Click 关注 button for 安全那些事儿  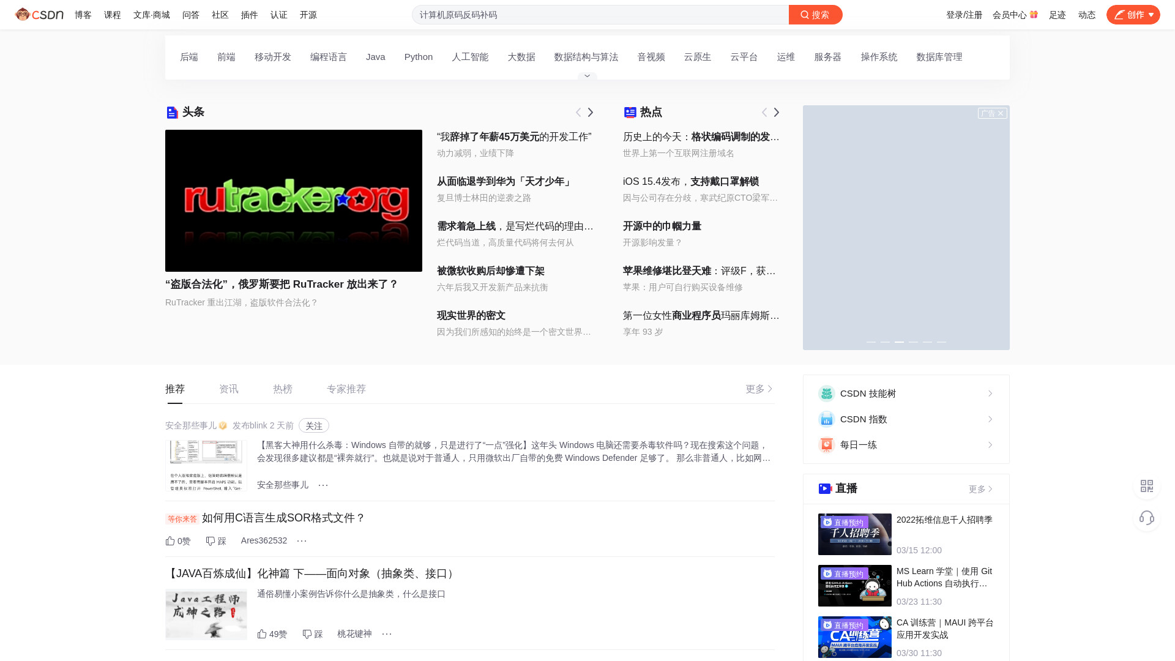(x=314, y=425)
